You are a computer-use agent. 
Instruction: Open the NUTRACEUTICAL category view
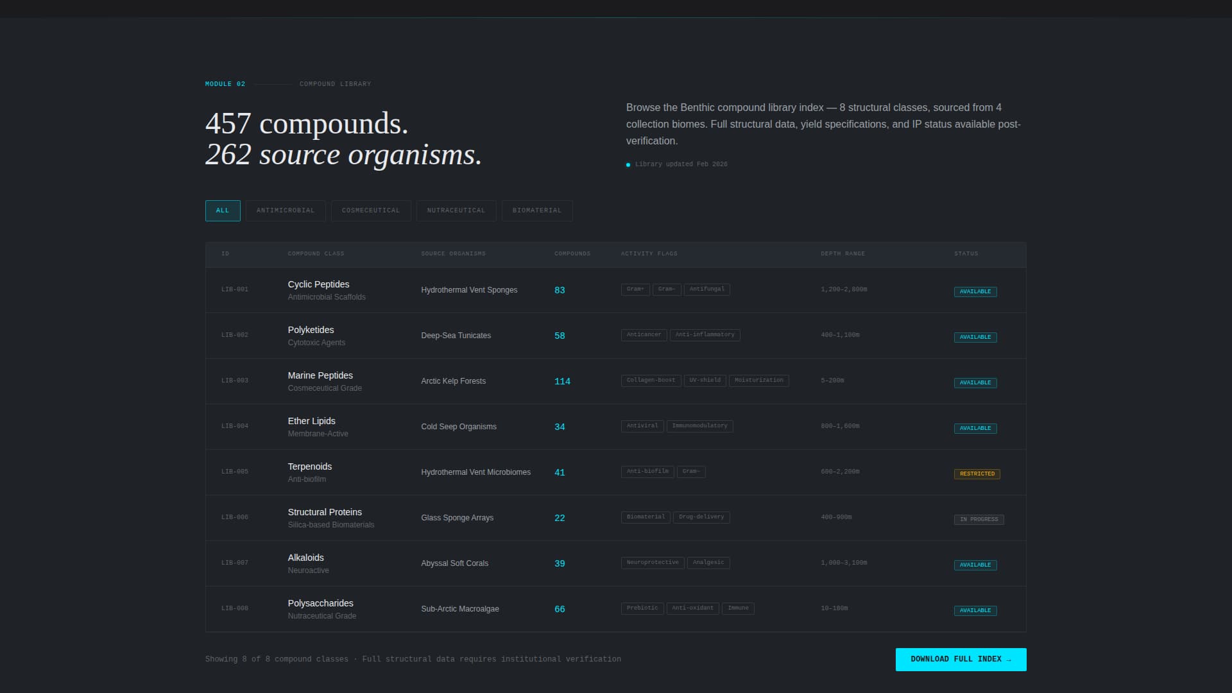pyautogui.click(x=456, y=210)
